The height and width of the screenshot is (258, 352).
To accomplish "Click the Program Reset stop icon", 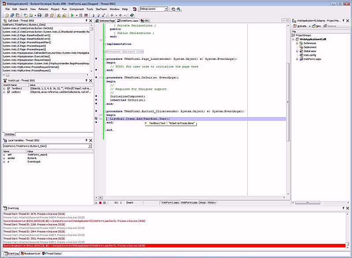I will 86,15.
